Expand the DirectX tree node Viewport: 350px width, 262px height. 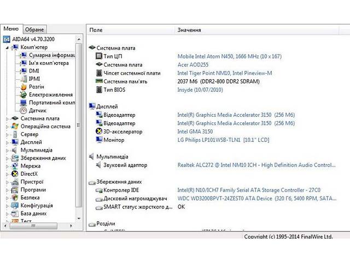point(7,174)
